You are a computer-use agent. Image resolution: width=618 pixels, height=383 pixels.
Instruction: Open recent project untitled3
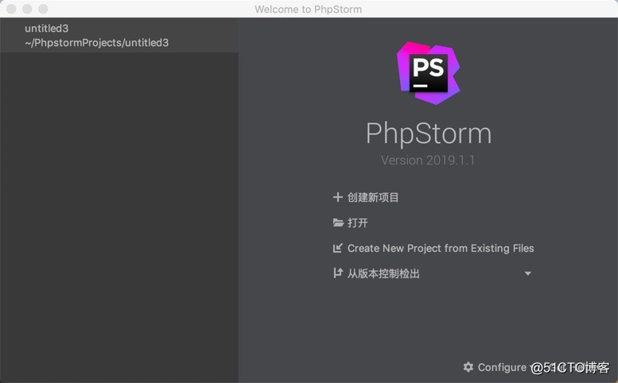(x=119, y=36)
